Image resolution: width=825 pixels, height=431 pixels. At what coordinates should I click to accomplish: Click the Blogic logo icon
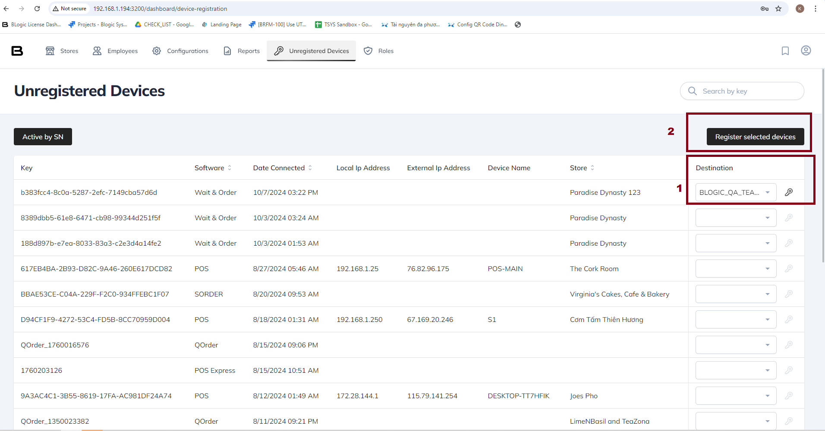[17, 51]
